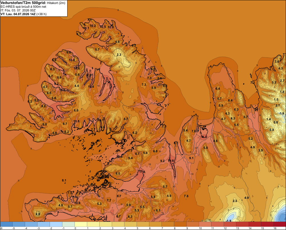Click the 2.3 reading on the pale glacier
The width and height of the screenshot is (286, 230).
click(x=119, y=55)
